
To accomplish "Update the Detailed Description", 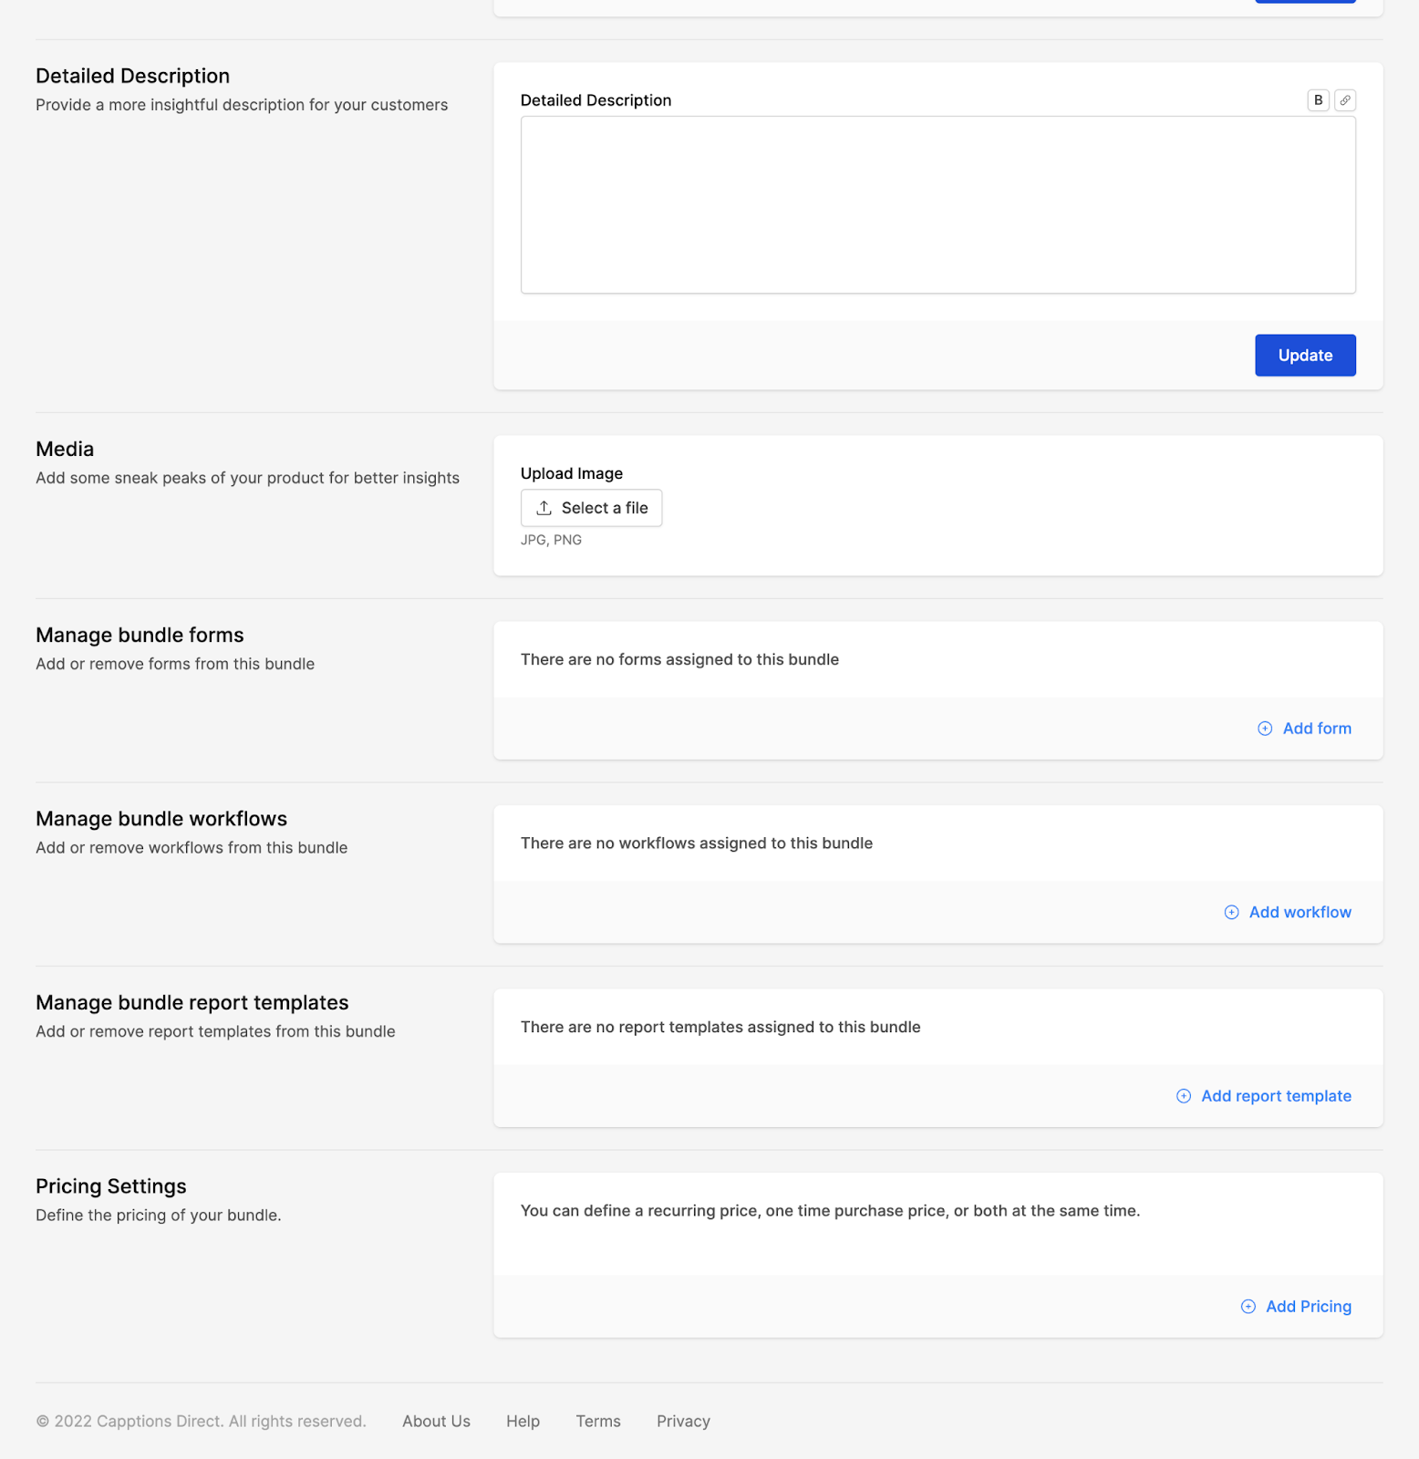I will [1305, 356].
